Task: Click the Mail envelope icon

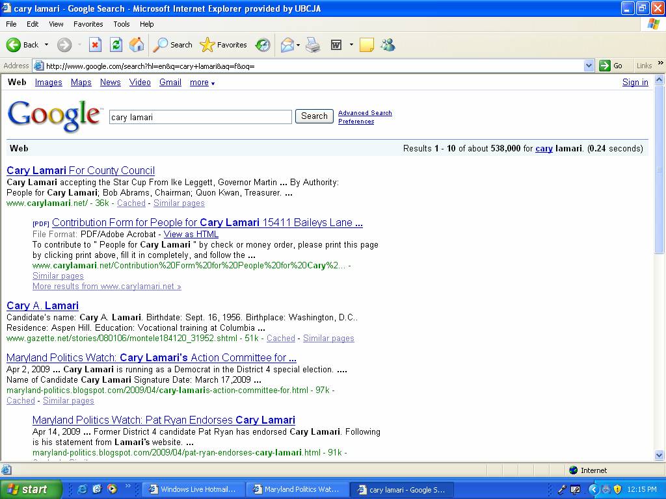Action: (x=287, y=45)
